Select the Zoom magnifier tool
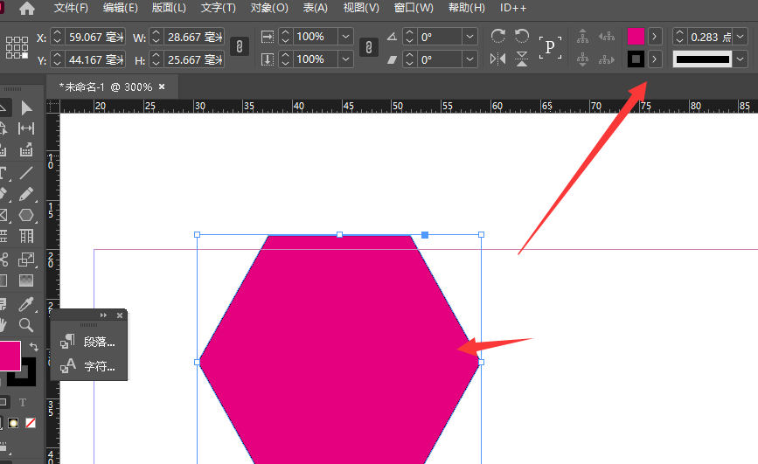 [26, 325]
